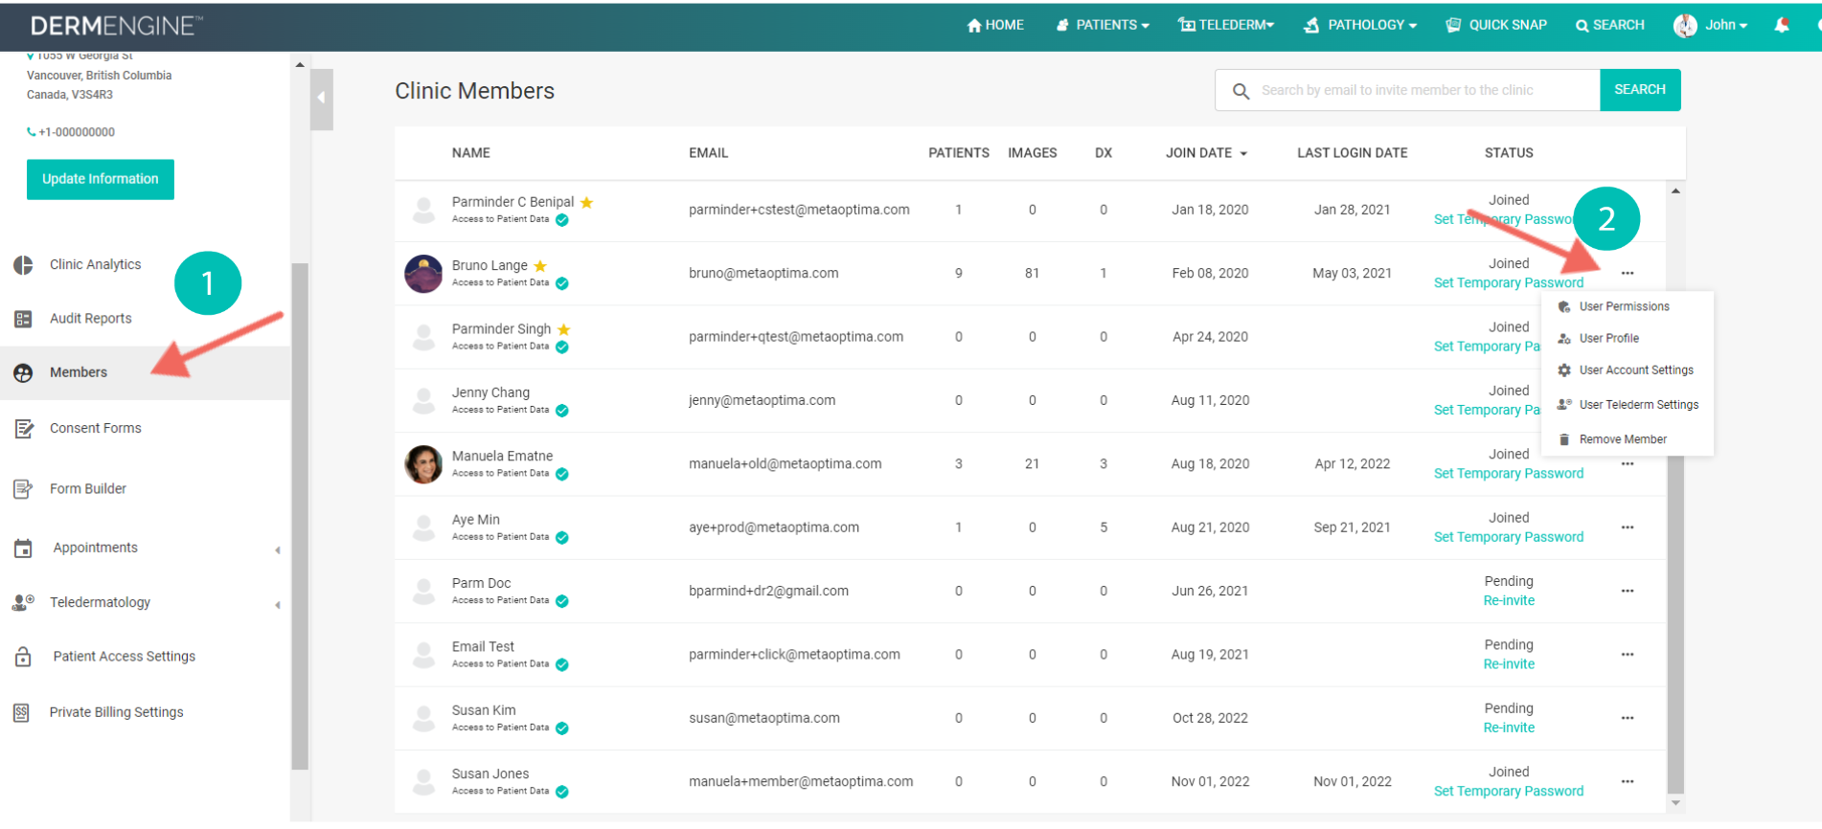Expand the Teledermatology submenu arrow

[278, 605]
